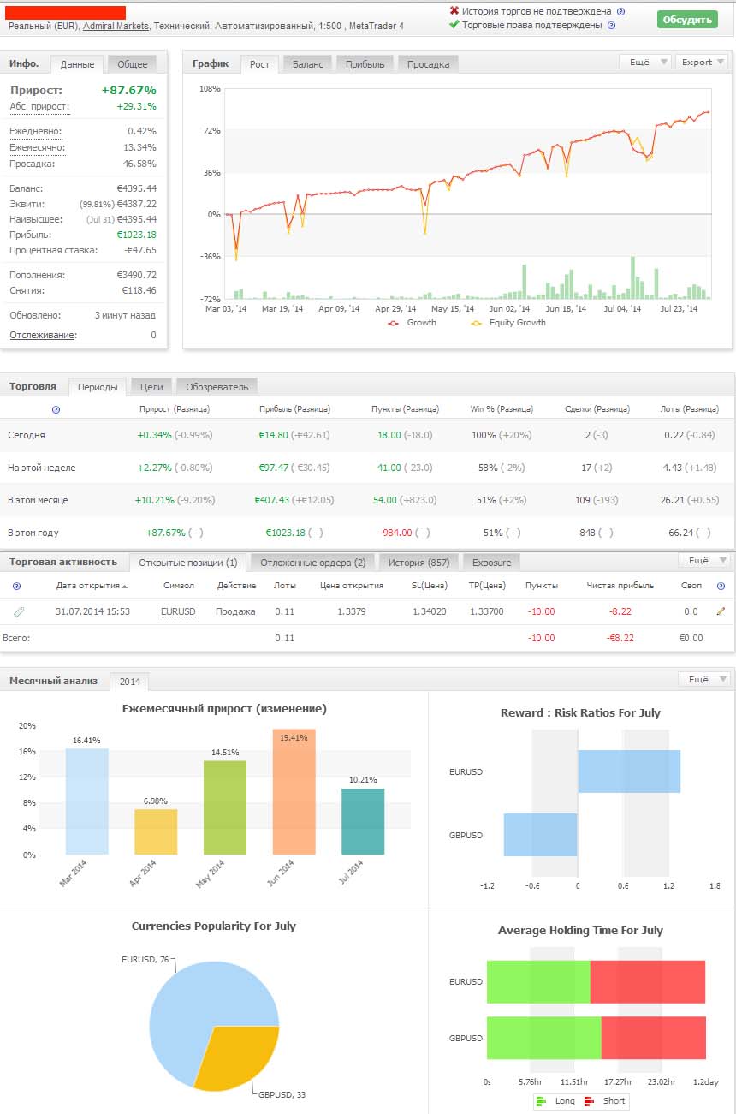Switch to the Просадка chart tab
Image resolution: width=736 pixels, height=1114 pixels.
point(428,64)
